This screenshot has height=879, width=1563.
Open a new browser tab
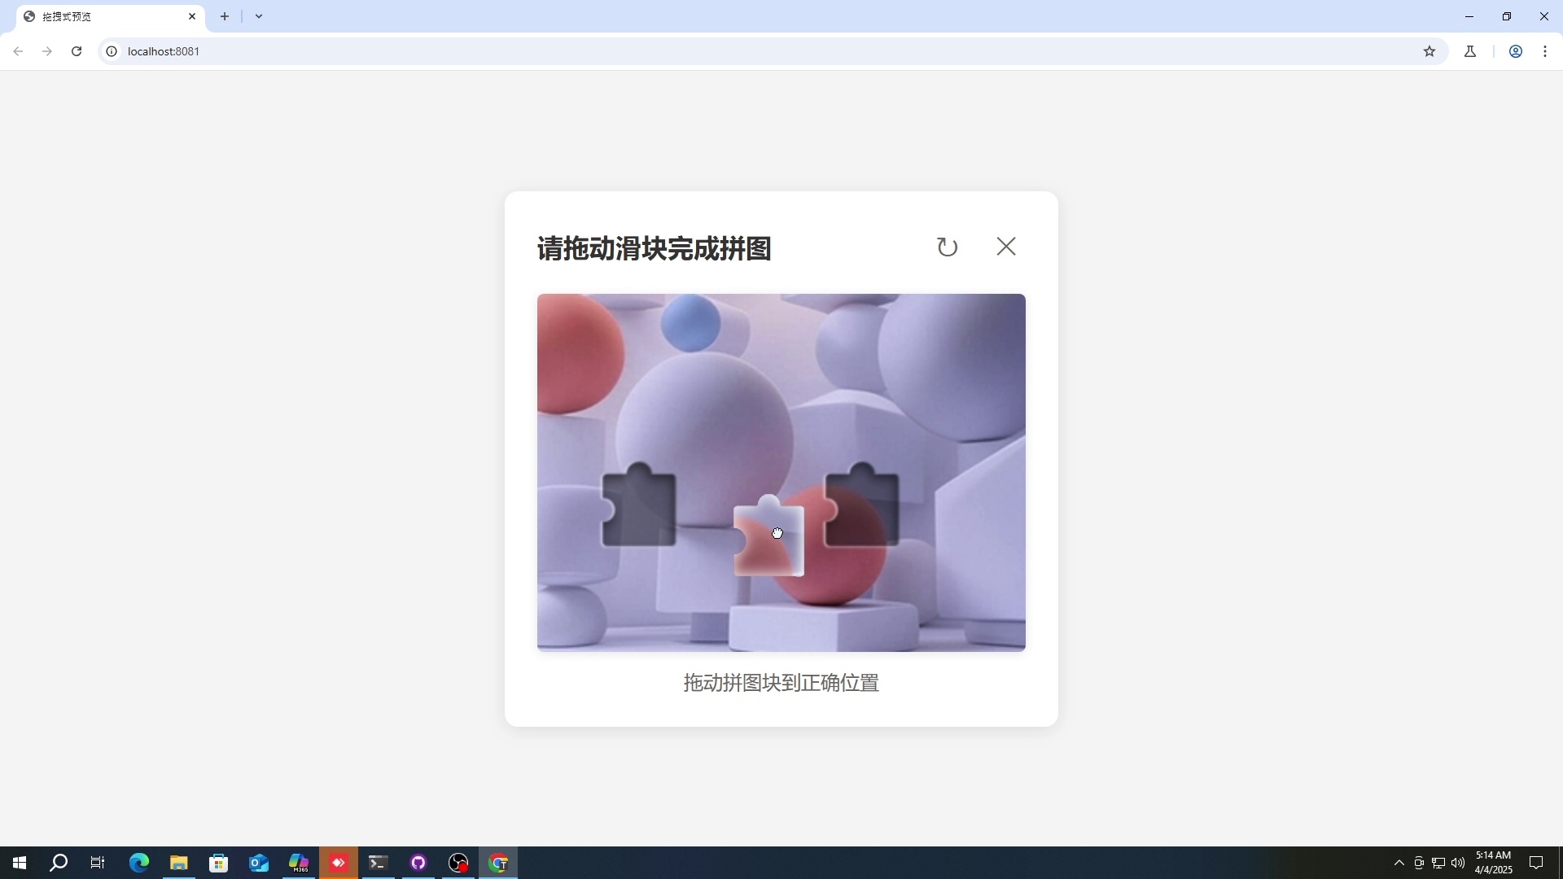coord(225,16)
